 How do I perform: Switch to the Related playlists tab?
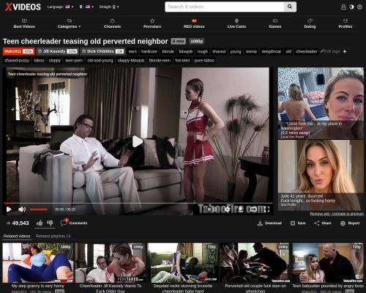click(x=53, y=236)
